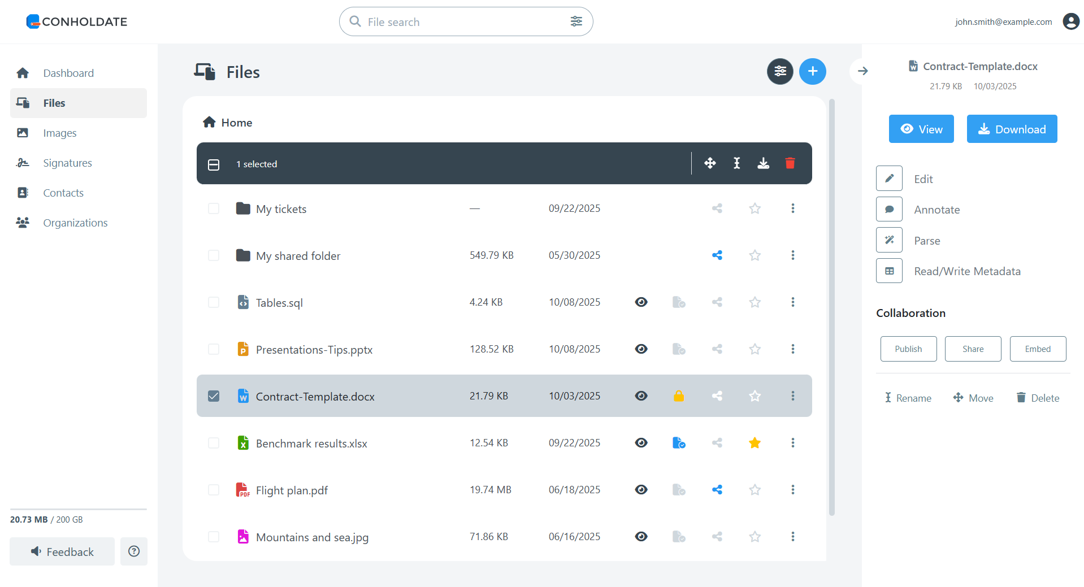Click the download icon in selection toolbar

(763, 163)
